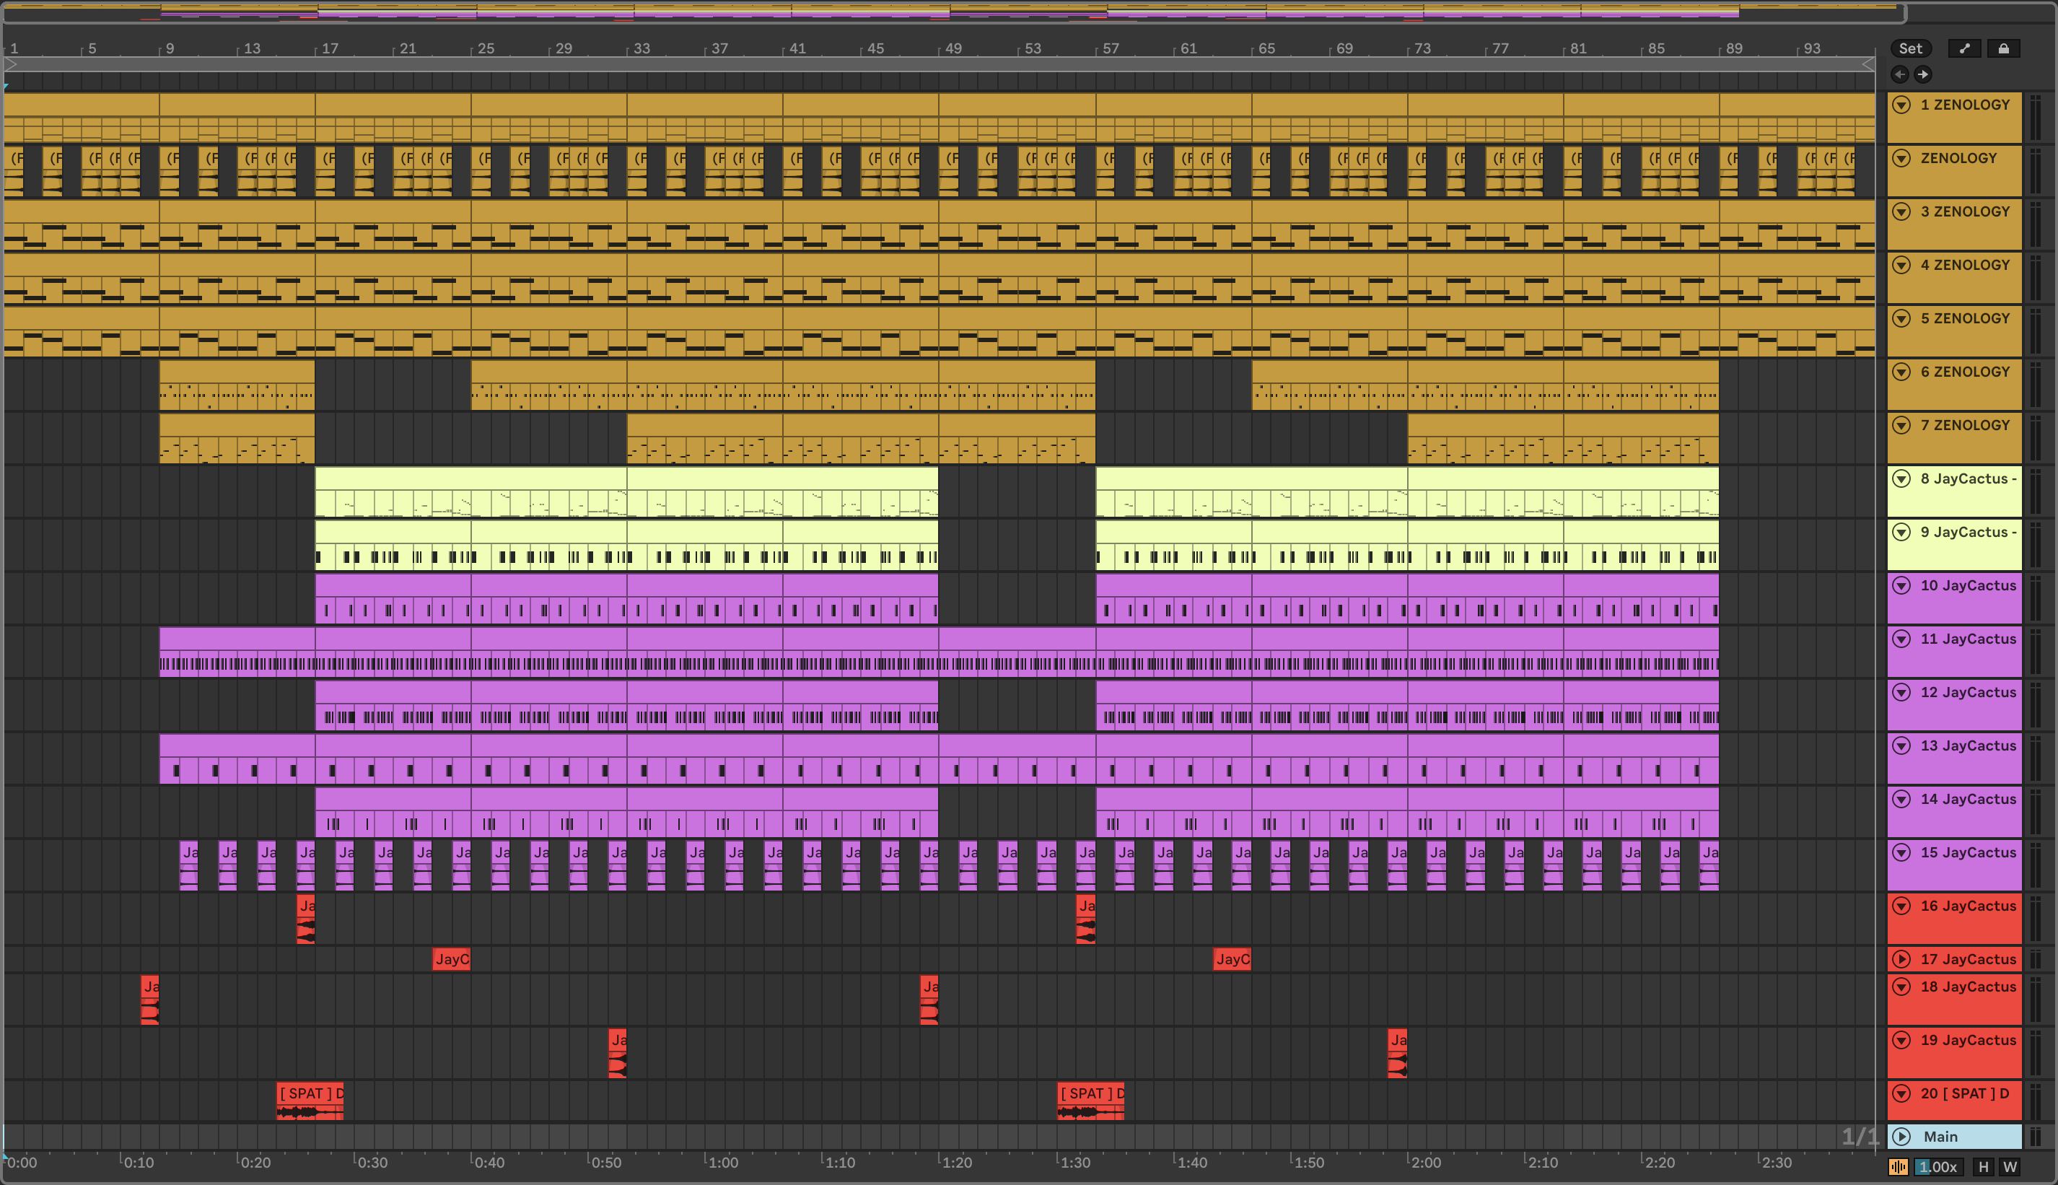Fold the 13 JayCactus track arrow
The height and width of the screenshot is (1185, 2058).
pyautogui.click(x=1901, y=745)
